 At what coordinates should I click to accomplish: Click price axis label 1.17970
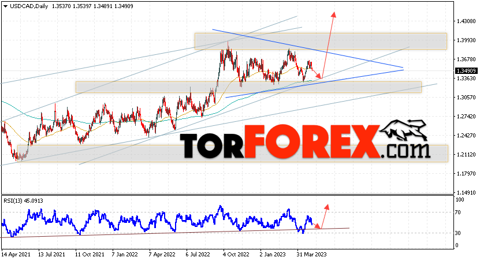466,174
